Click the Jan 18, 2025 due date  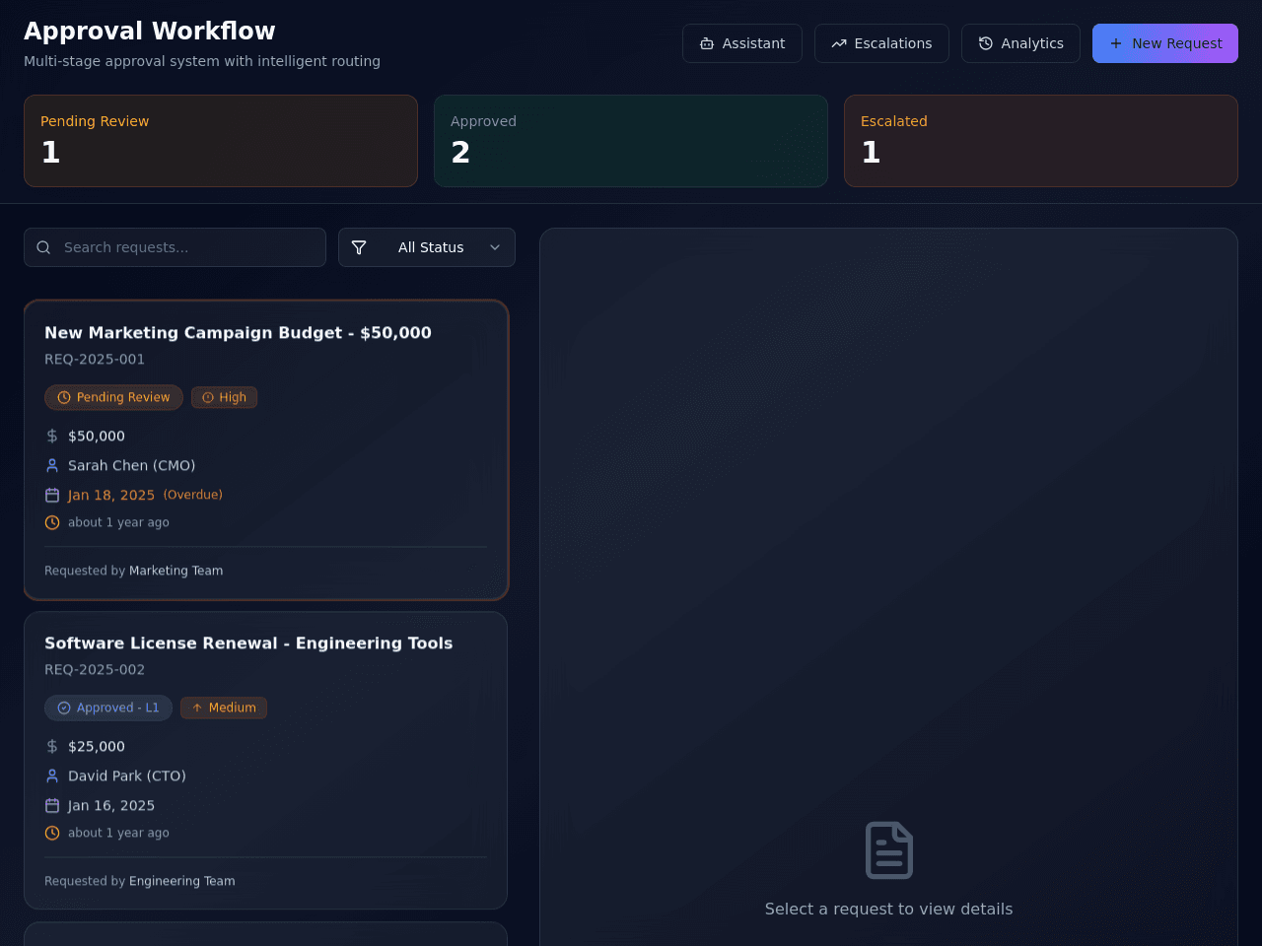[x=111, y=495]
